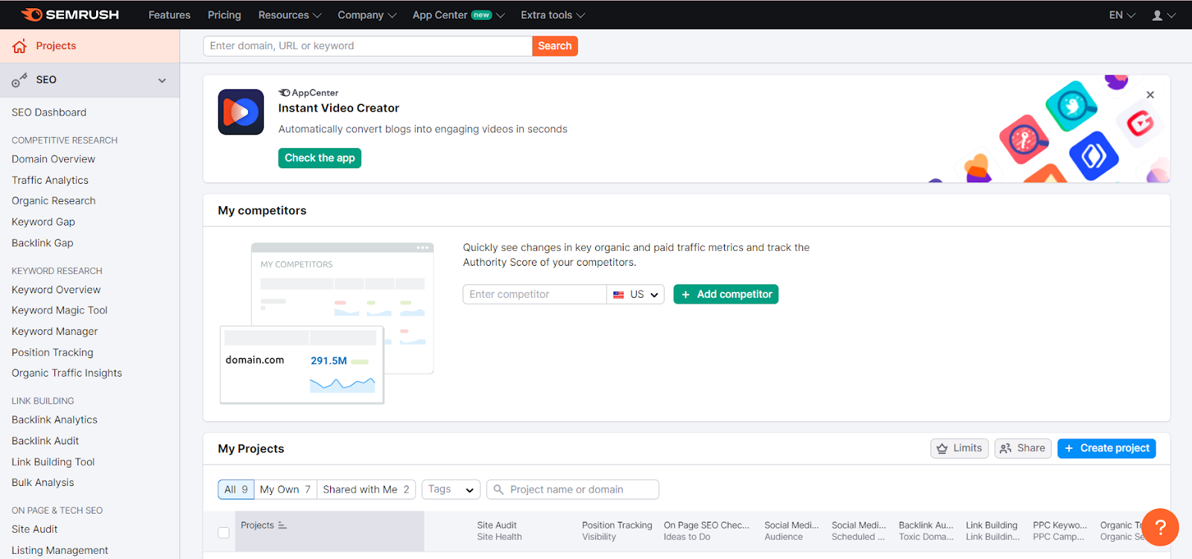Open Organic Research in the sidebar
This screenshot has height=559, width=1192.
tap(54, 201)
